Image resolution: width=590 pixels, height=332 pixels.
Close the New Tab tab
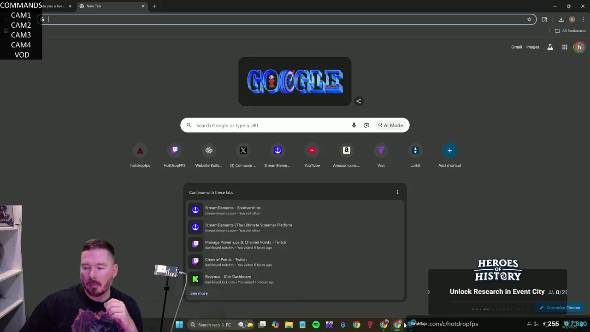point(143,6)
